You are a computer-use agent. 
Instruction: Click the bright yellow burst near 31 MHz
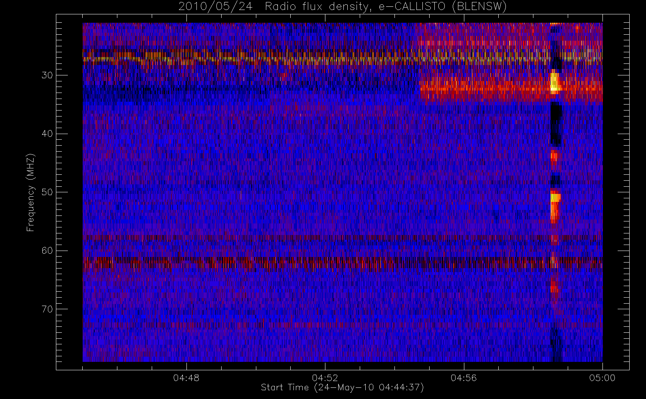[555, 82]
